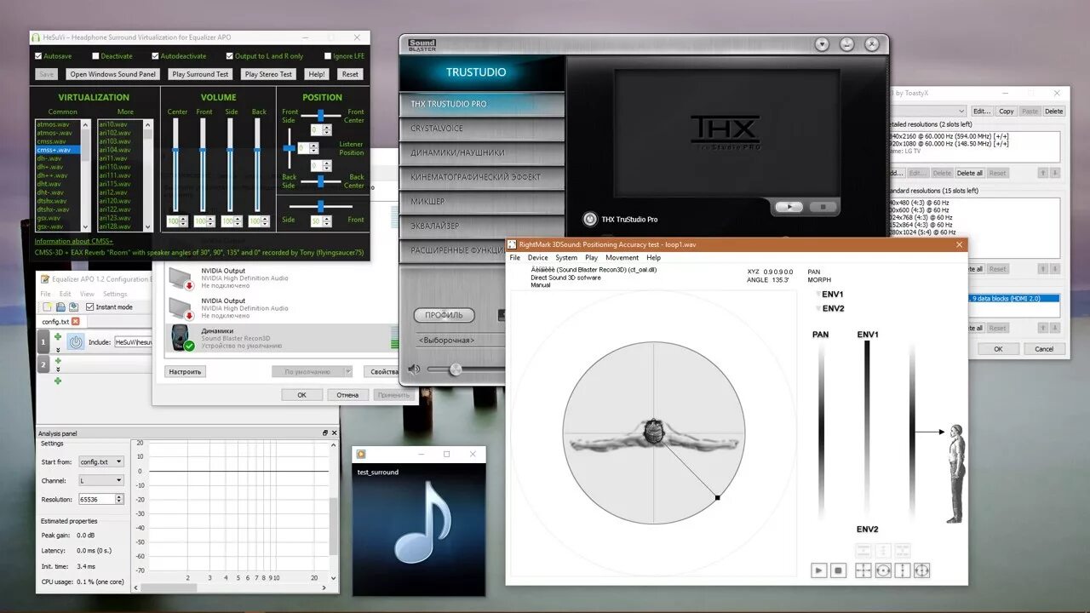Click the play icon in RightMark 3DSound

click(x=819, y=570)
